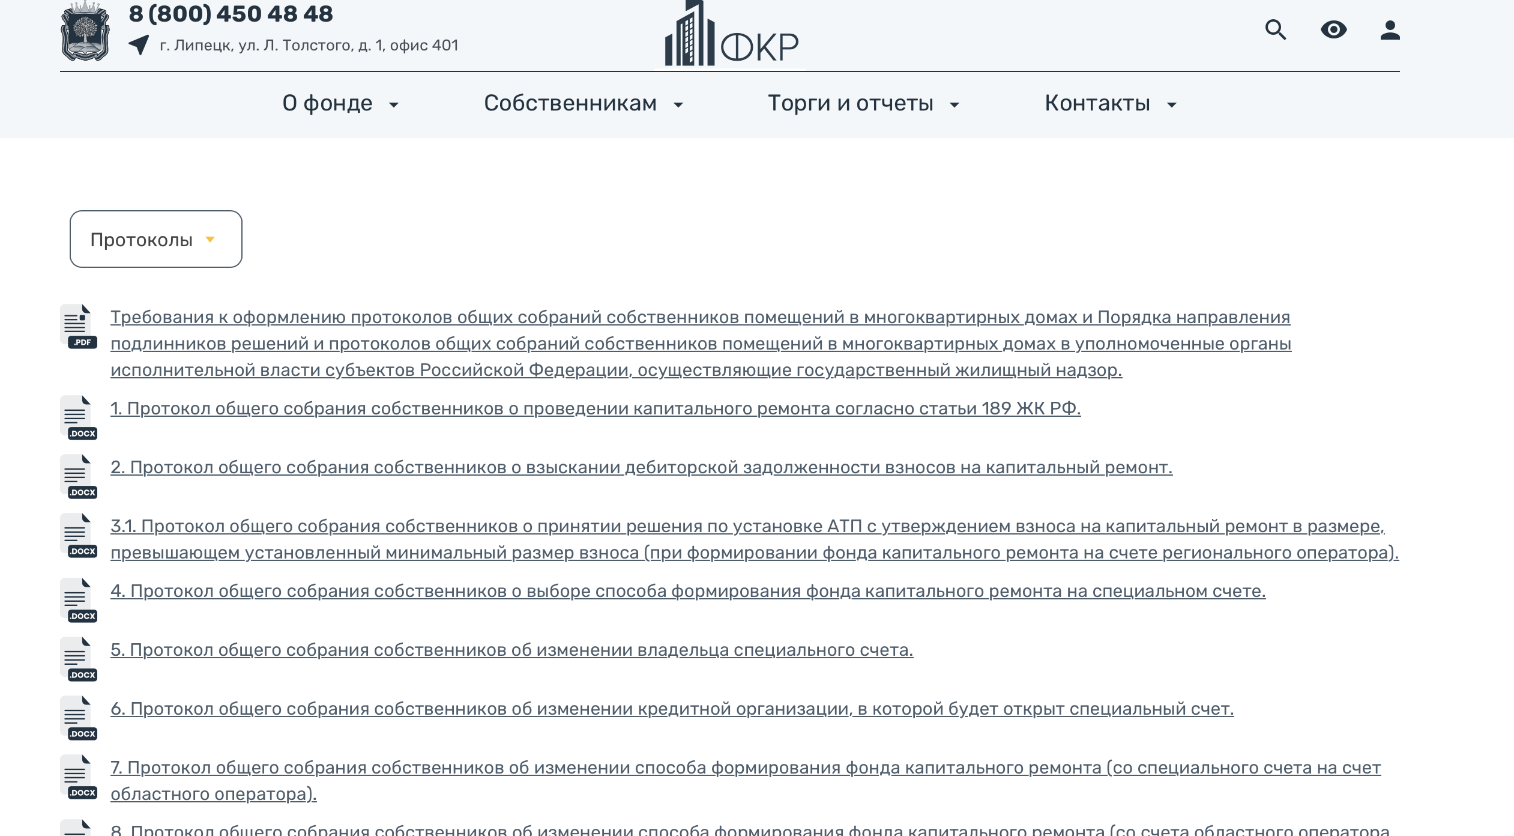The height and width of the screenshot is (836, 1514).
Task: Click DOCX icon next to protocol 6
Action: pos(78,718)
